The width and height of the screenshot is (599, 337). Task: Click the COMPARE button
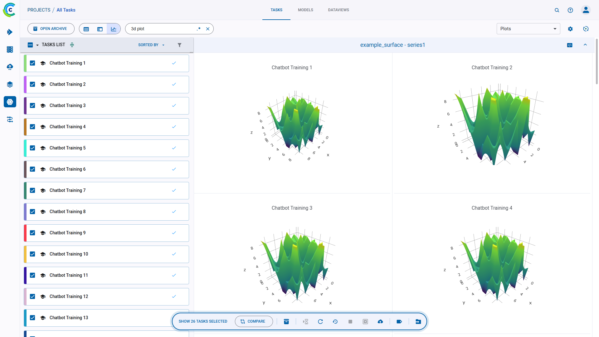tap(254, 321)
